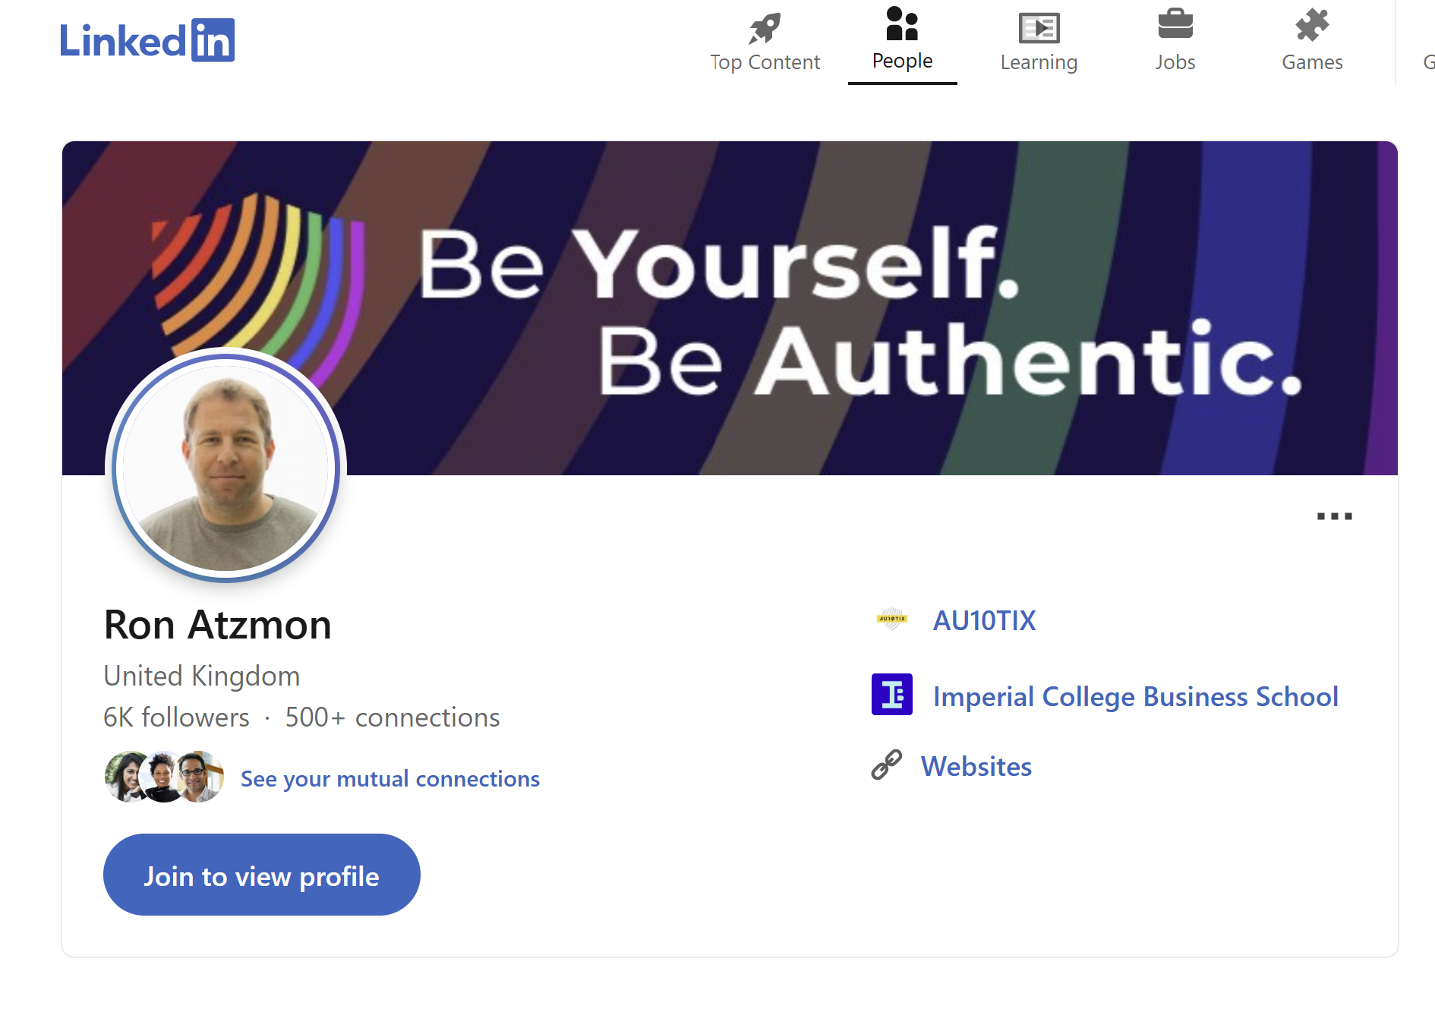Click the Imperial College logo icon

(892, 695)
